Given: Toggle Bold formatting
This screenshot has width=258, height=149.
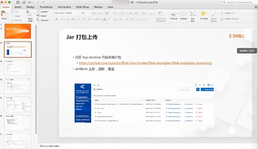Looking at the screenshot, I should click(x=57, y=19).
